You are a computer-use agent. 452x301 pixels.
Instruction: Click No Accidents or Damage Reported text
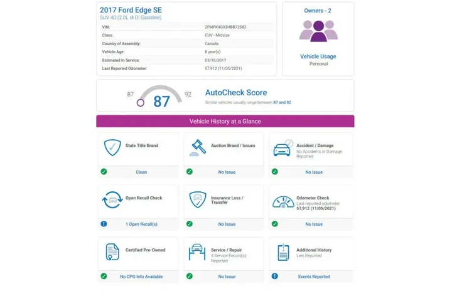(319, 154)
